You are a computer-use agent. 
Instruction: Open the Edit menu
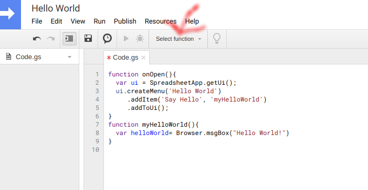click(56, 21)
